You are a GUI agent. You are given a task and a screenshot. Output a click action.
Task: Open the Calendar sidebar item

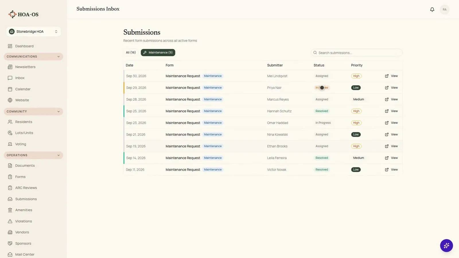tap(33, 89)
